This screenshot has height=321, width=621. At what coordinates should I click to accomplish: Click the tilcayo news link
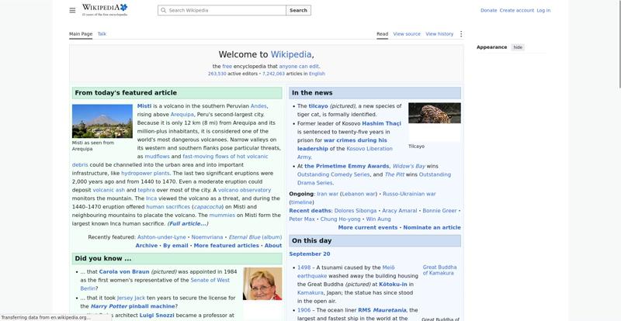[318, 106]
